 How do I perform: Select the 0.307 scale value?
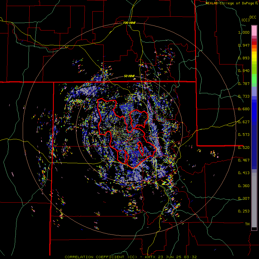(244, 199)
